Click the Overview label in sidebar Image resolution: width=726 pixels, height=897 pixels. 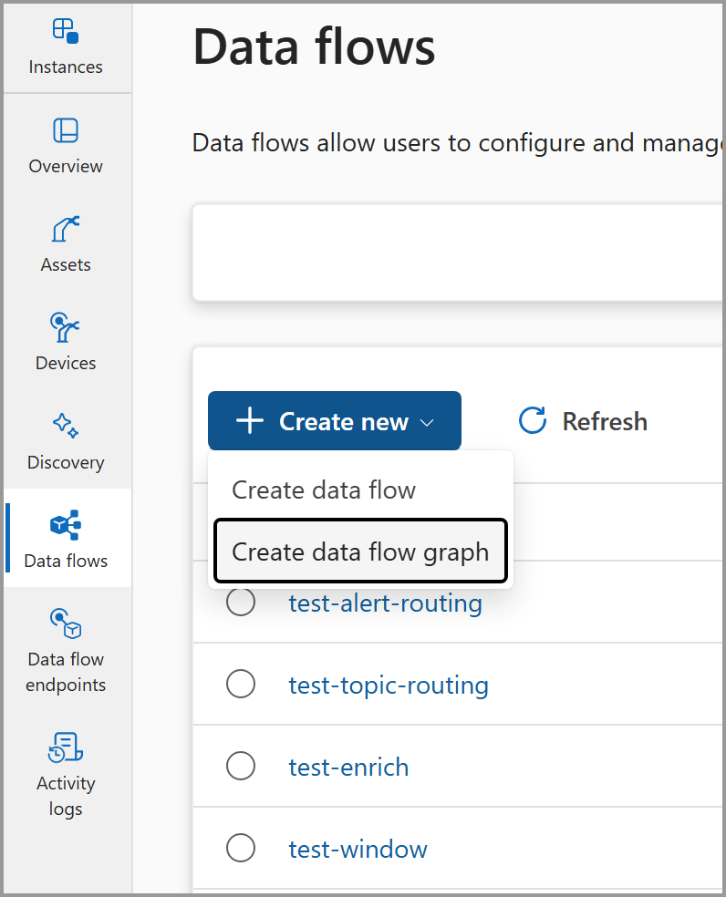click(x=66, y=166)
